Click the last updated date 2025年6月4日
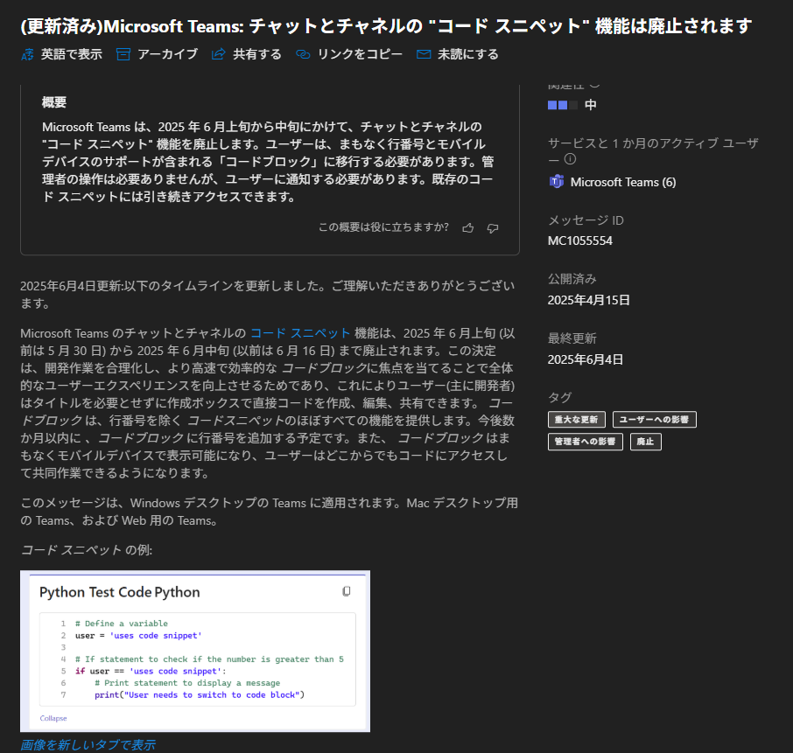Image resolution: width=793 pixels, height=753 pixels. [586, 359]
